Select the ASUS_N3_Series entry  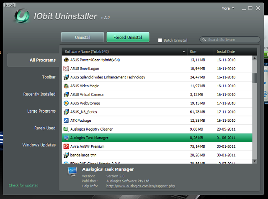157,112
